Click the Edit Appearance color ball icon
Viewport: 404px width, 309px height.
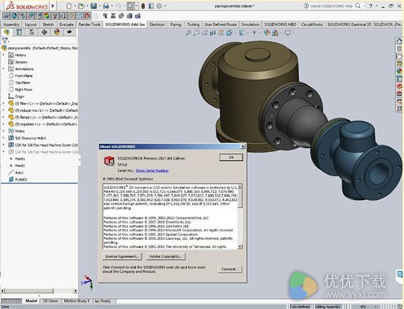[267, 33]
